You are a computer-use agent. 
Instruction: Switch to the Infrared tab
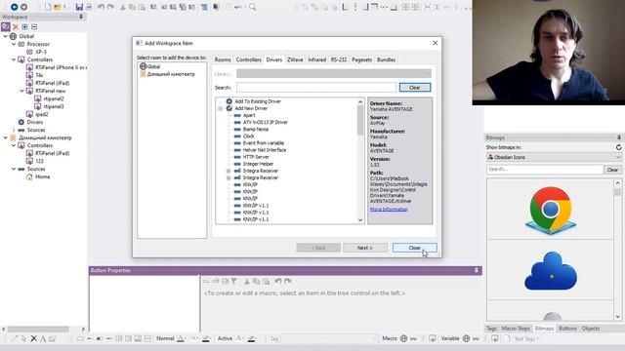tap(316, 59)
